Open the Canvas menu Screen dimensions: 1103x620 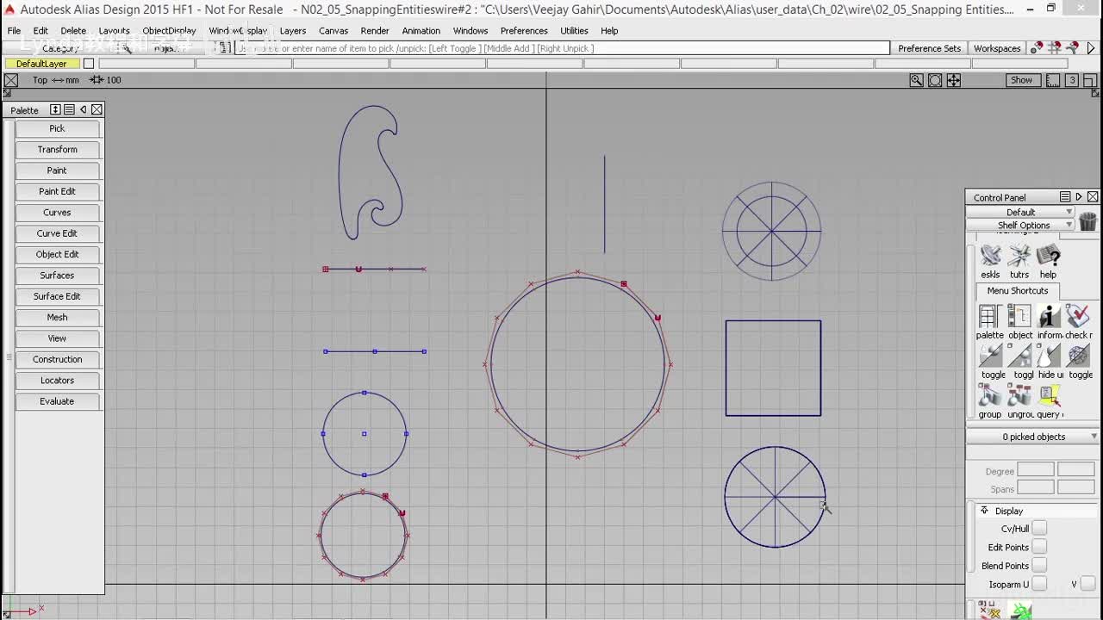click(333, 30)
